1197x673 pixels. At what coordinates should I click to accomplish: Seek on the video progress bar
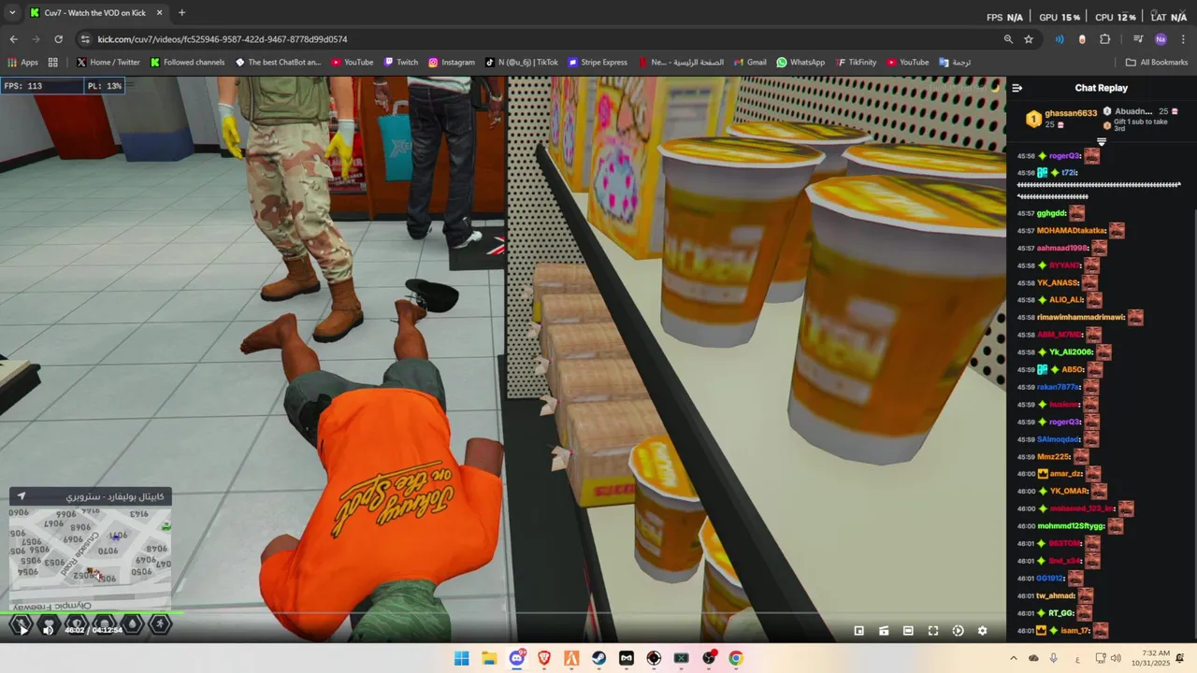(503, 614)
